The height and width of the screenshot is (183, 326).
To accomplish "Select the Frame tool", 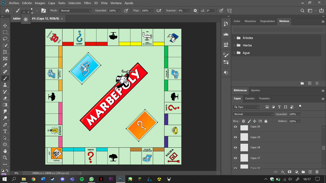I will click(5, 59).
